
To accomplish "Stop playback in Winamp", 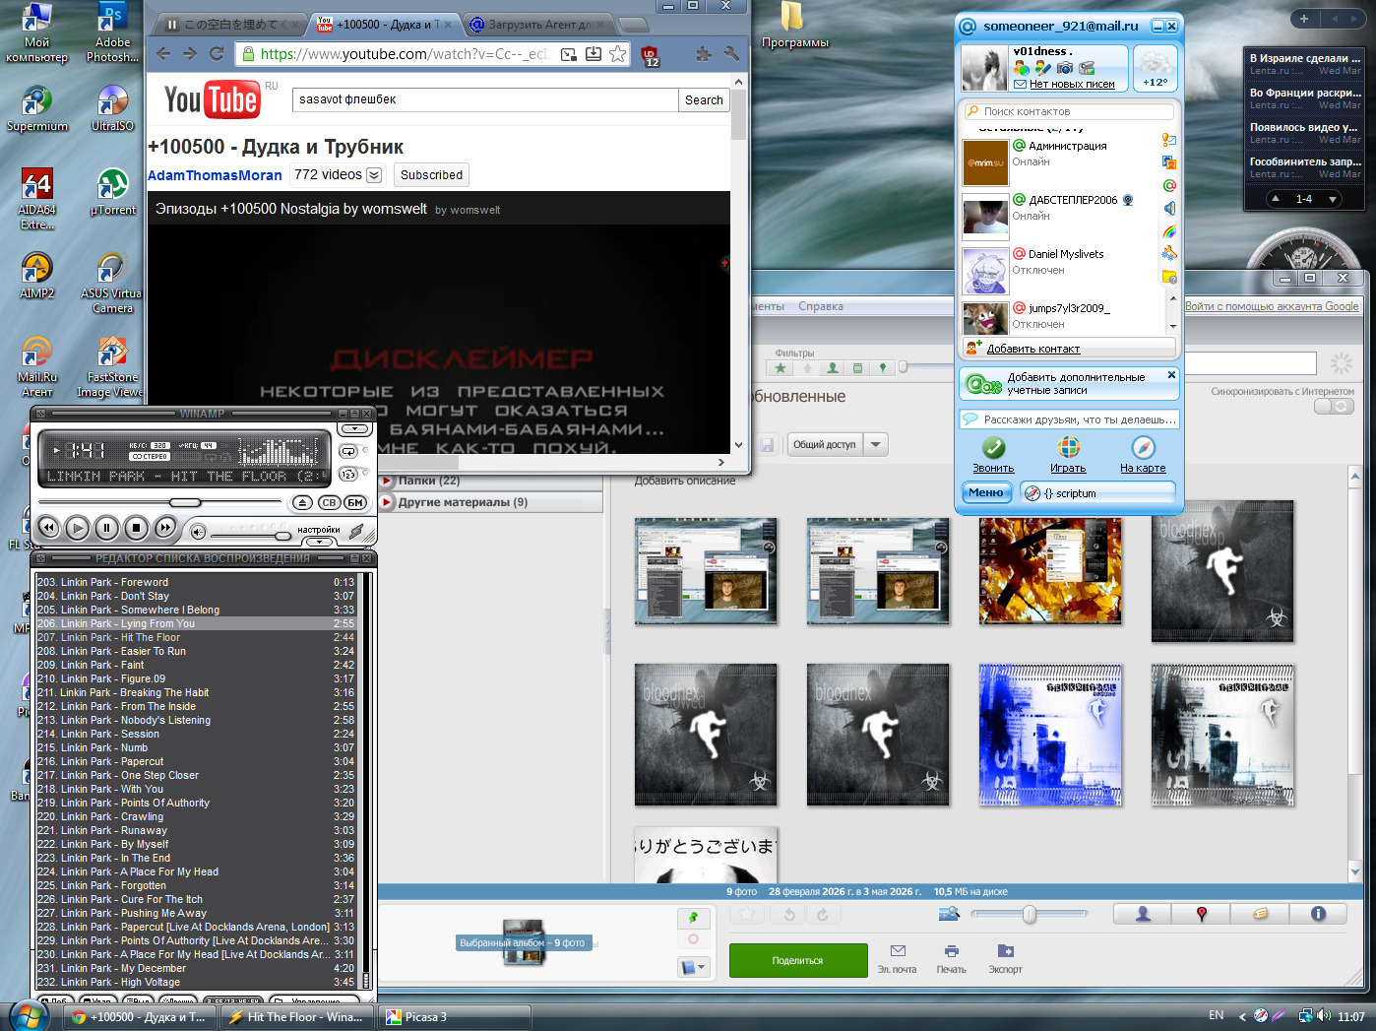I will (x=137, y=528).
